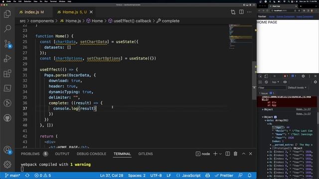Kill the terminal with the trash icon
Image resolution: width=319 pixels, height=179 pixels.
235,154
